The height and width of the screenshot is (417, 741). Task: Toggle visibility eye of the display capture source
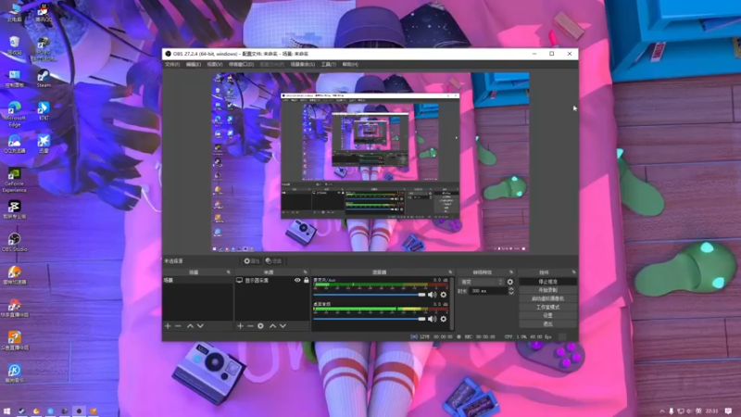[x=297, y=281]
